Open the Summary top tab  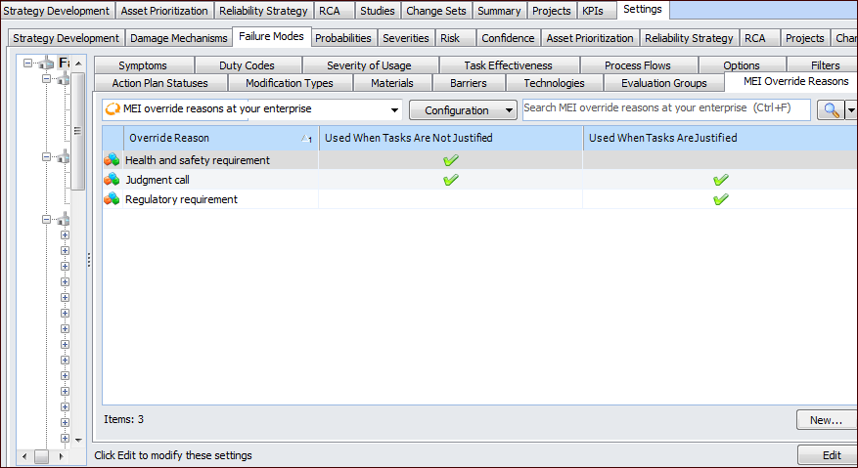(x=499, y=11)
